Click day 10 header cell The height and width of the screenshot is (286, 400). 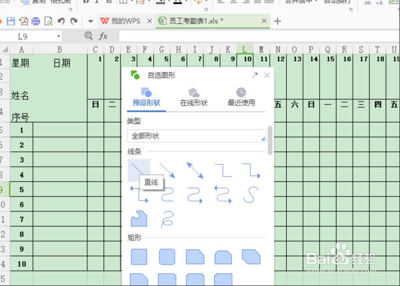245,61
